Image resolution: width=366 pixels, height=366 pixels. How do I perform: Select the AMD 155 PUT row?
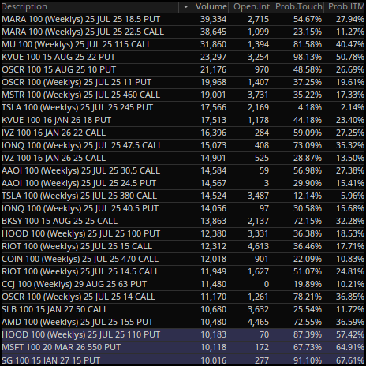183,322
